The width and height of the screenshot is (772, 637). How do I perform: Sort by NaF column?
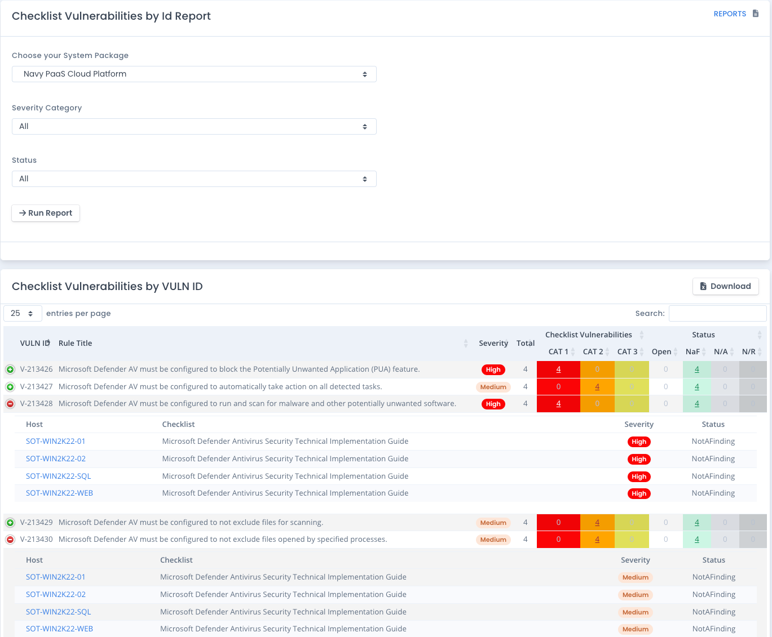point(695,351)
